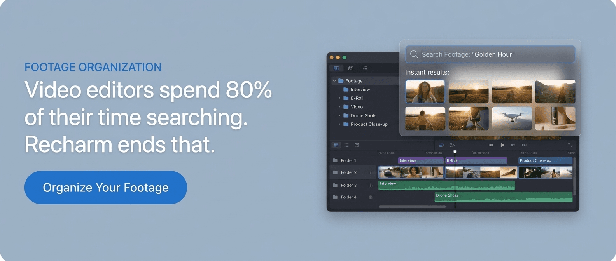
Task: Open the smiling woman search result thumbnail
Action: (425, 92)
